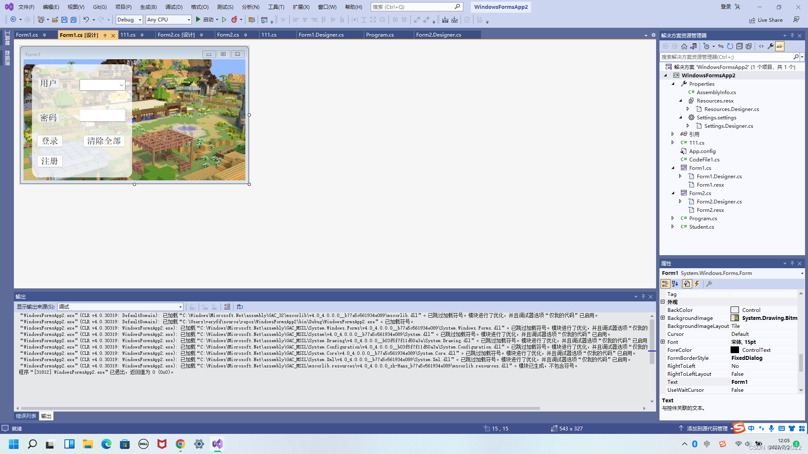This screenshot has width=808, height=454.
Task: Open the 调试(D) menu
Action: coord(174,7)
